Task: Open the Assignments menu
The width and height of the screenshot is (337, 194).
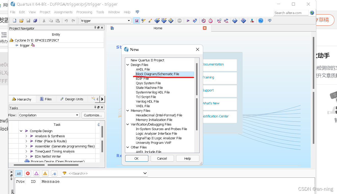Action: [x=63, y=12]
